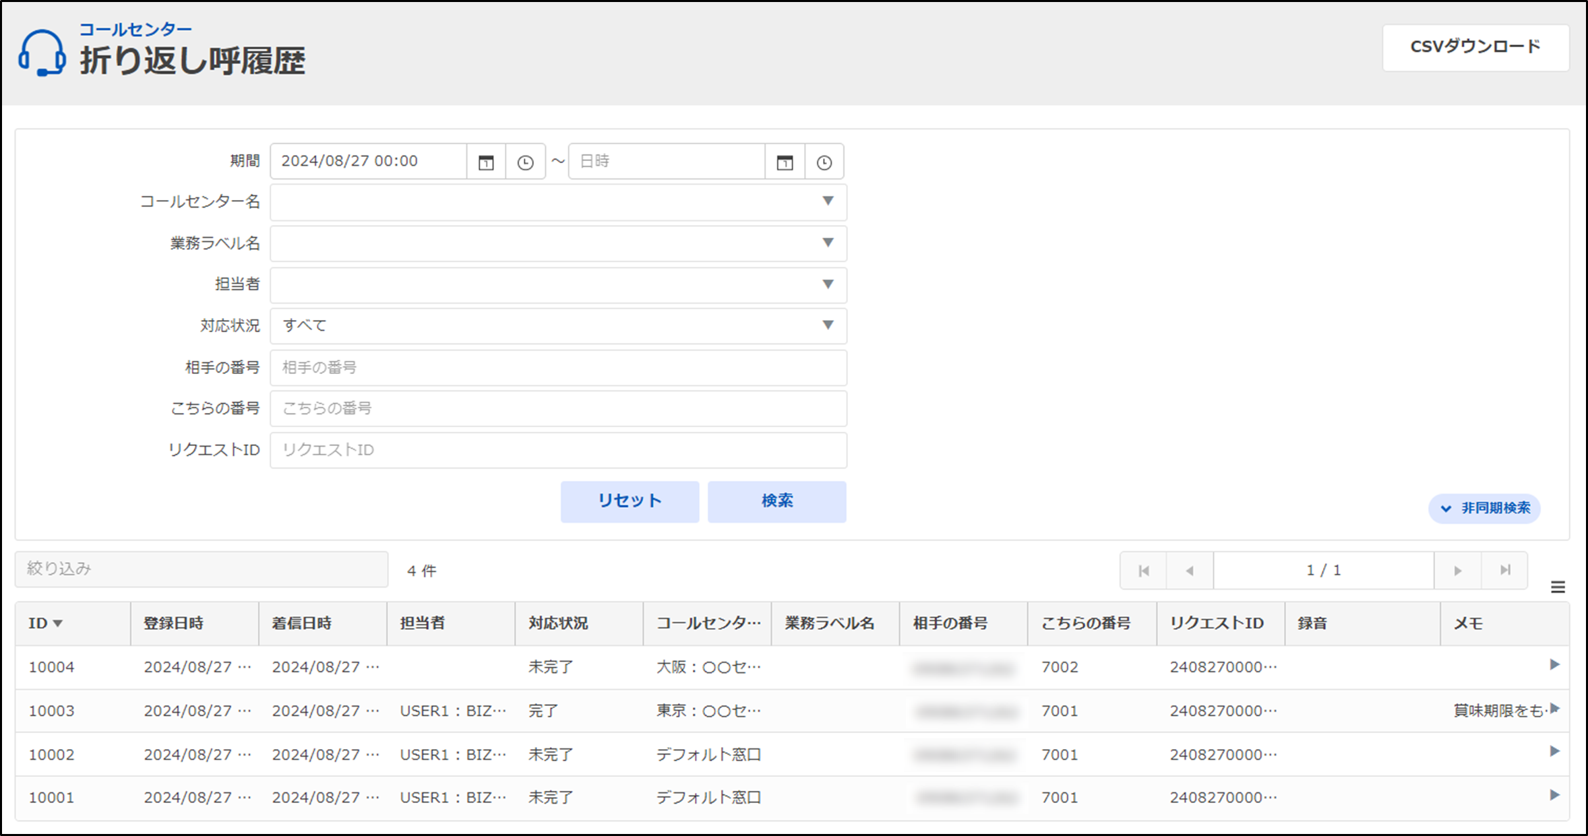Open the end date calendar picker

click(785, 162)
